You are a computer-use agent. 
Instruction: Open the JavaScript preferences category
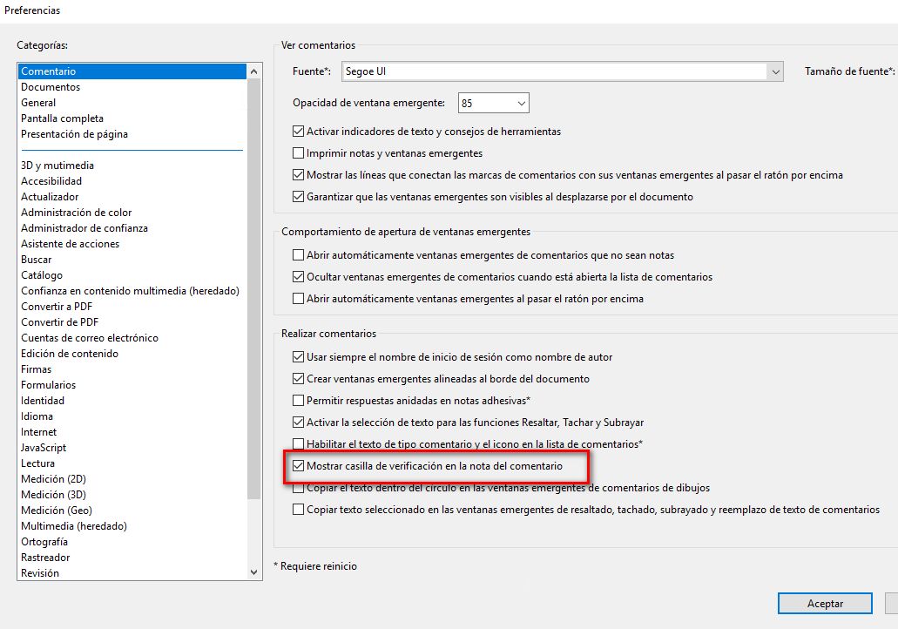click(x=44, y=447)
